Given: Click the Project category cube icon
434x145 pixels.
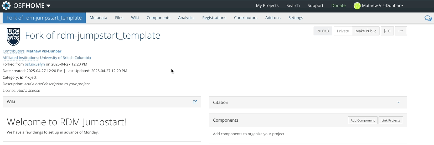Looking at the screenshot, I should [x=22, y=77].
